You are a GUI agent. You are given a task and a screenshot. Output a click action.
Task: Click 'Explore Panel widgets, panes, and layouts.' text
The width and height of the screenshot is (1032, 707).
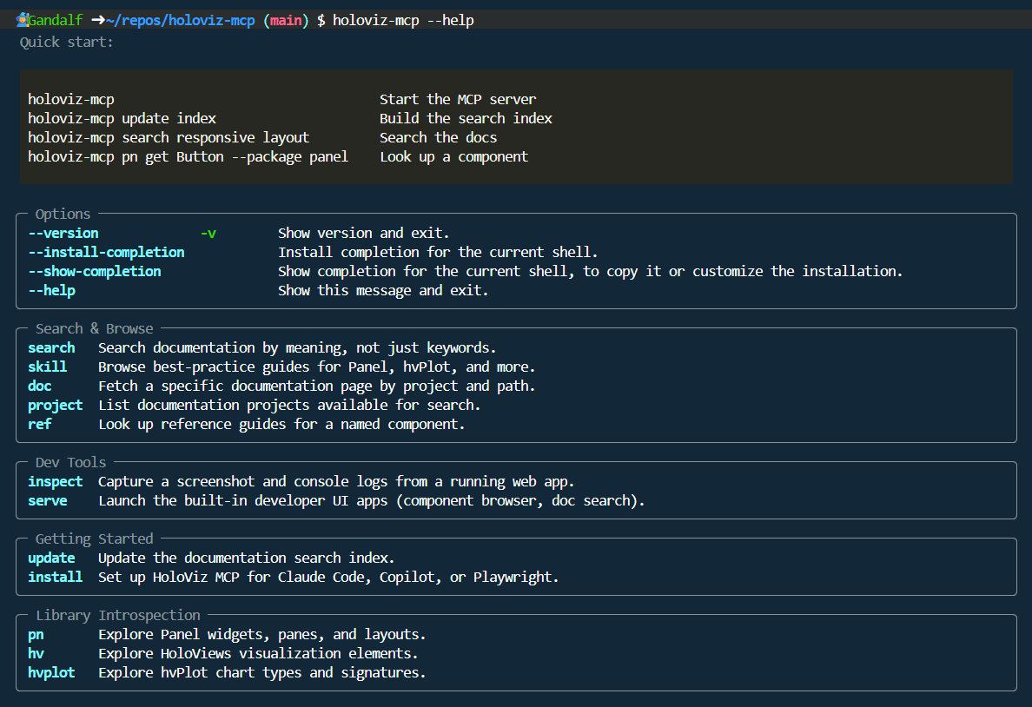[262, 634]
